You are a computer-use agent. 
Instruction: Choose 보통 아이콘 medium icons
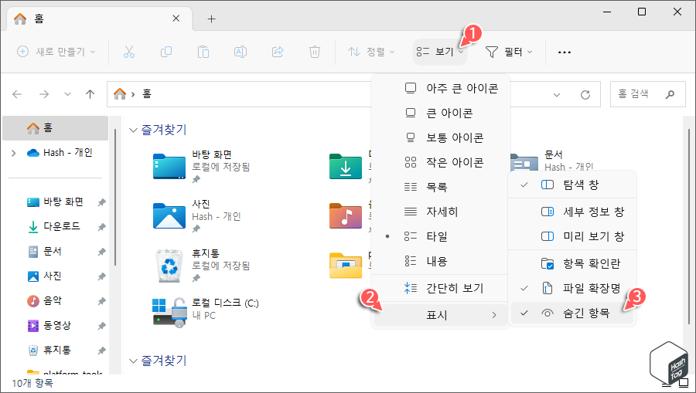click(440, 137)
